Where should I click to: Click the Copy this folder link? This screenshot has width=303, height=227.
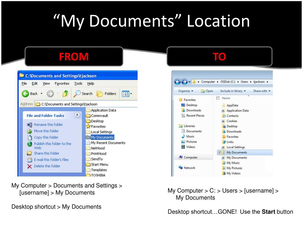46,137
